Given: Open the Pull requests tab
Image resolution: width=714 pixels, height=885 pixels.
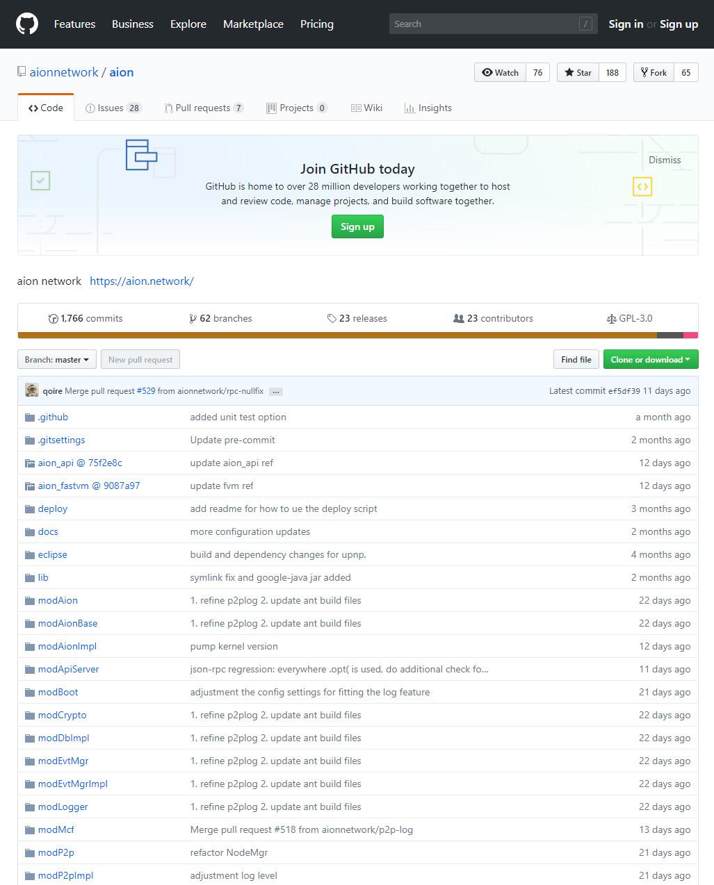Looking at the screenshot, I should [x=204, y=108].
